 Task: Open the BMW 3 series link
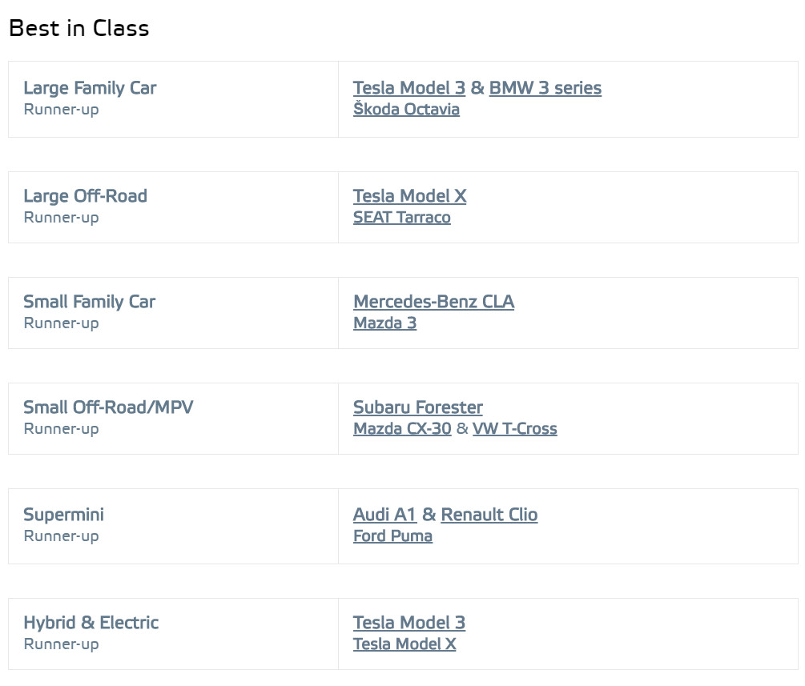pos(545,88)
